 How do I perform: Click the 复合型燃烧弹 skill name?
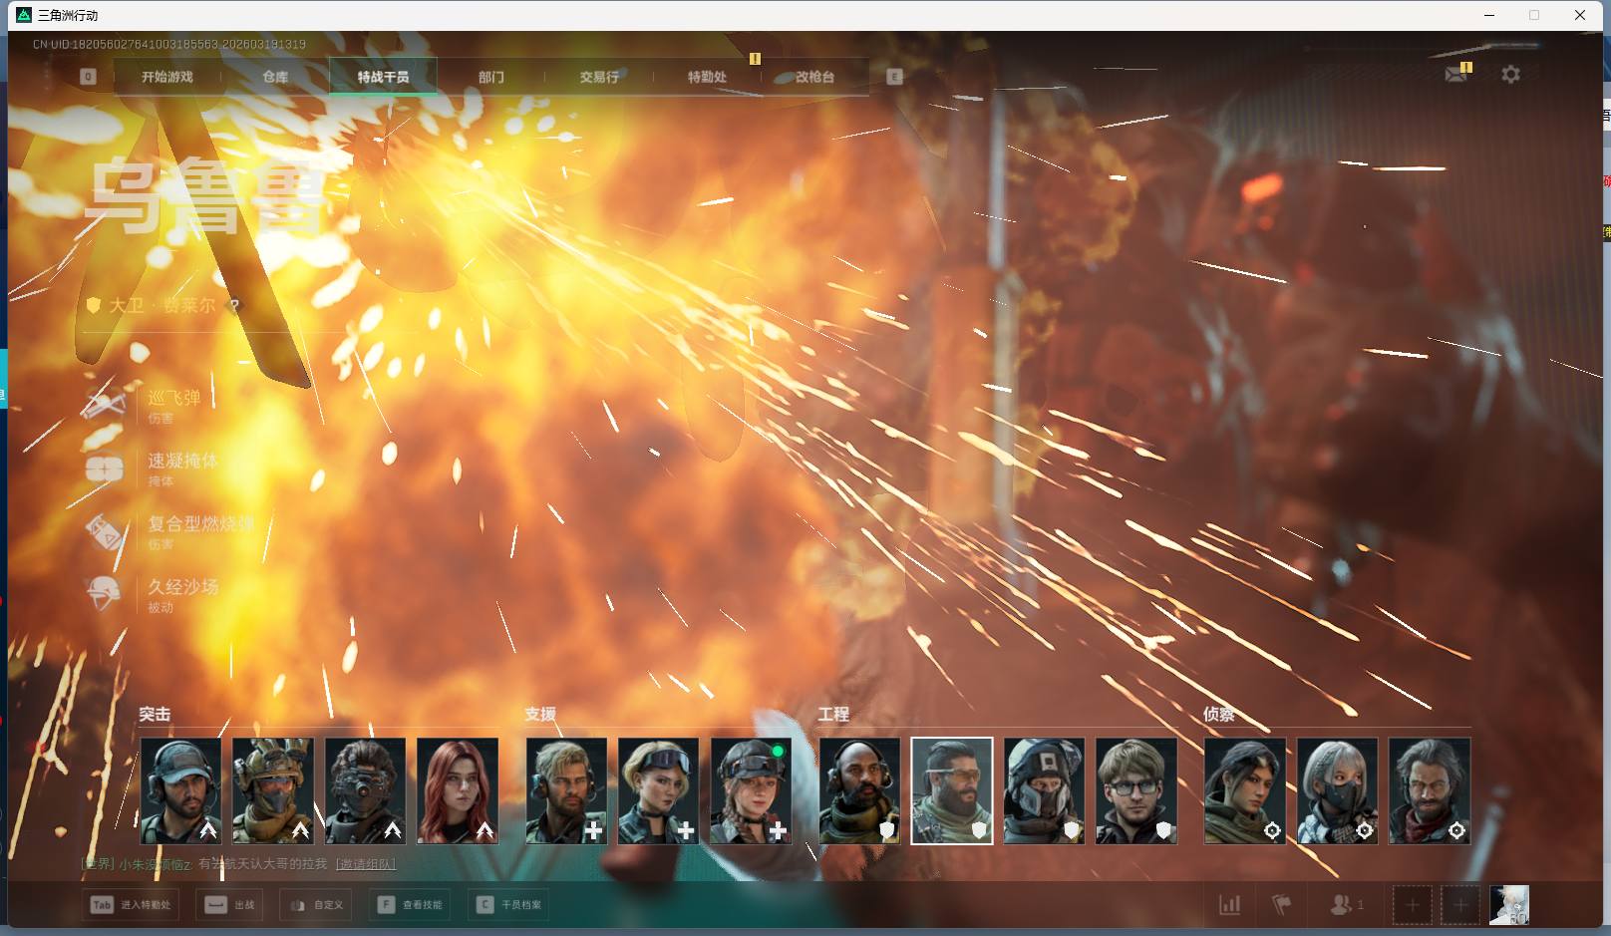200,523
